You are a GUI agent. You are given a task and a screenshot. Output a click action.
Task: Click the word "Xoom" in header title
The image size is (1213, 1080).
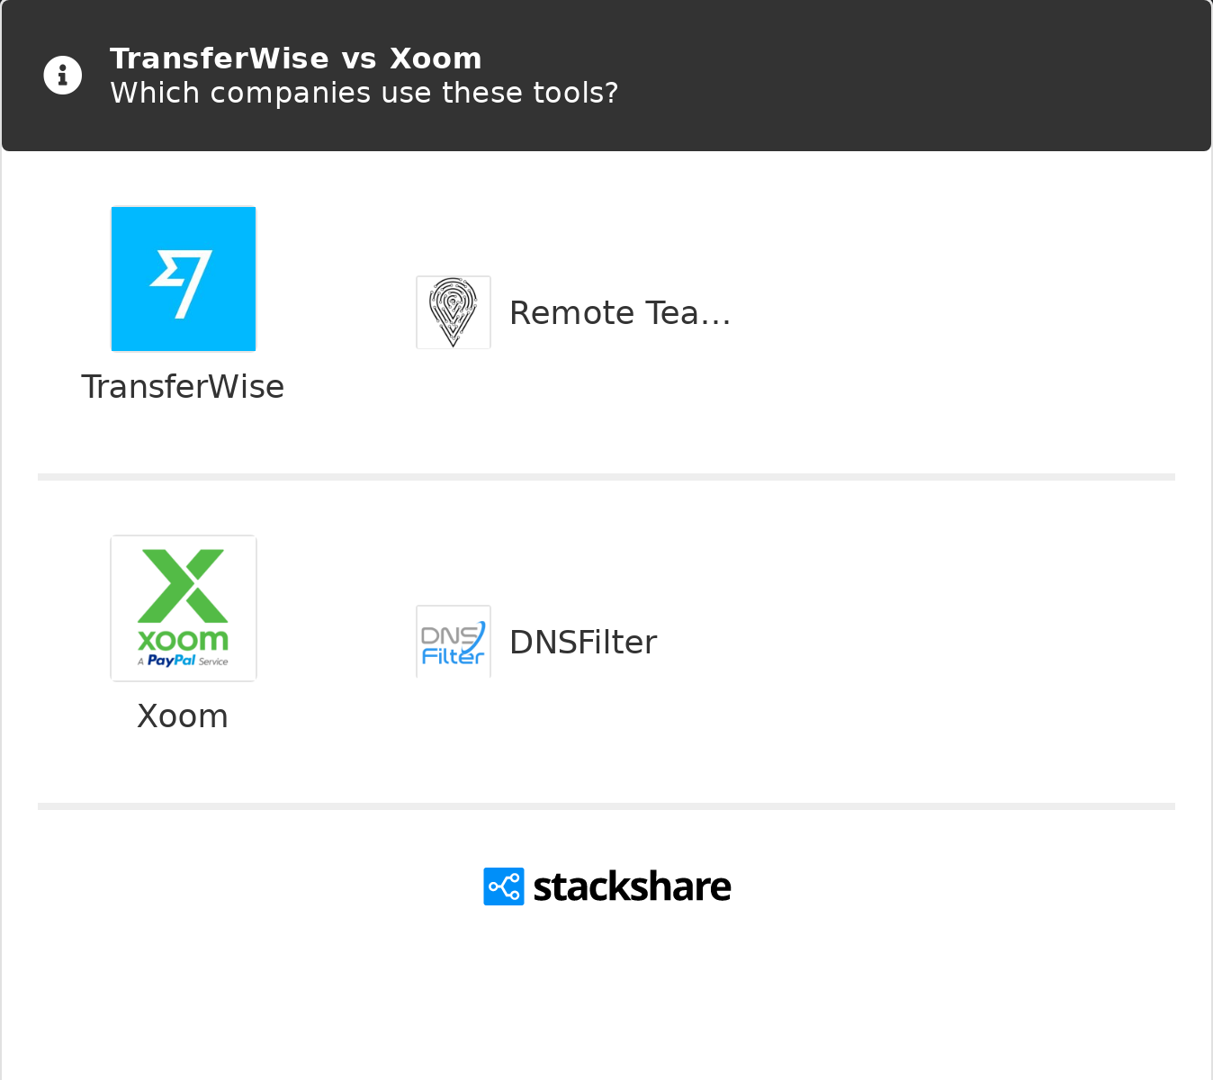436,58
